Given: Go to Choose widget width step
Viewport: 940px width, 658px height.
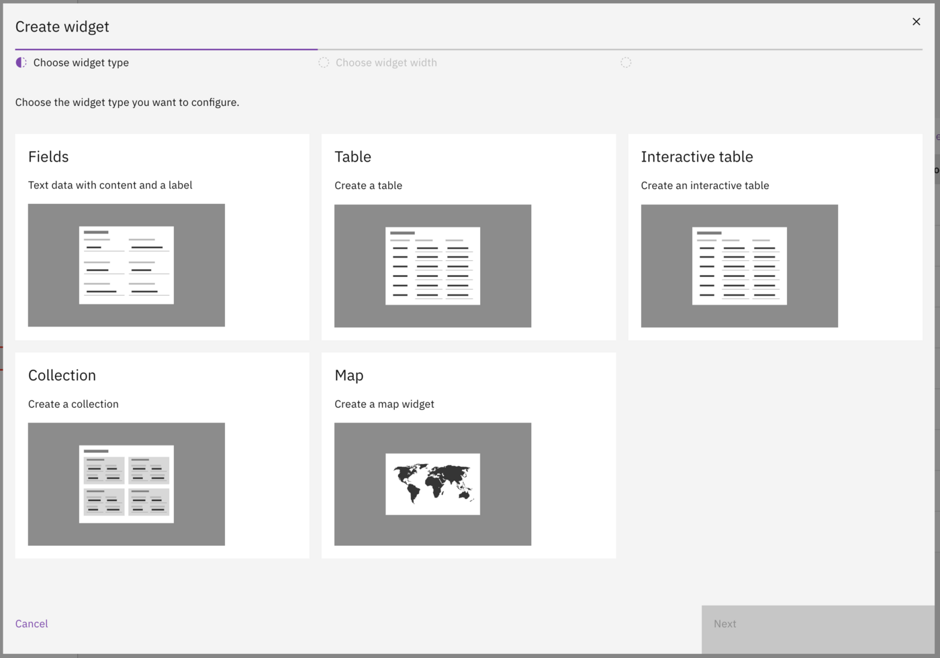Looking at the screenshot, I should click(386, 62).
